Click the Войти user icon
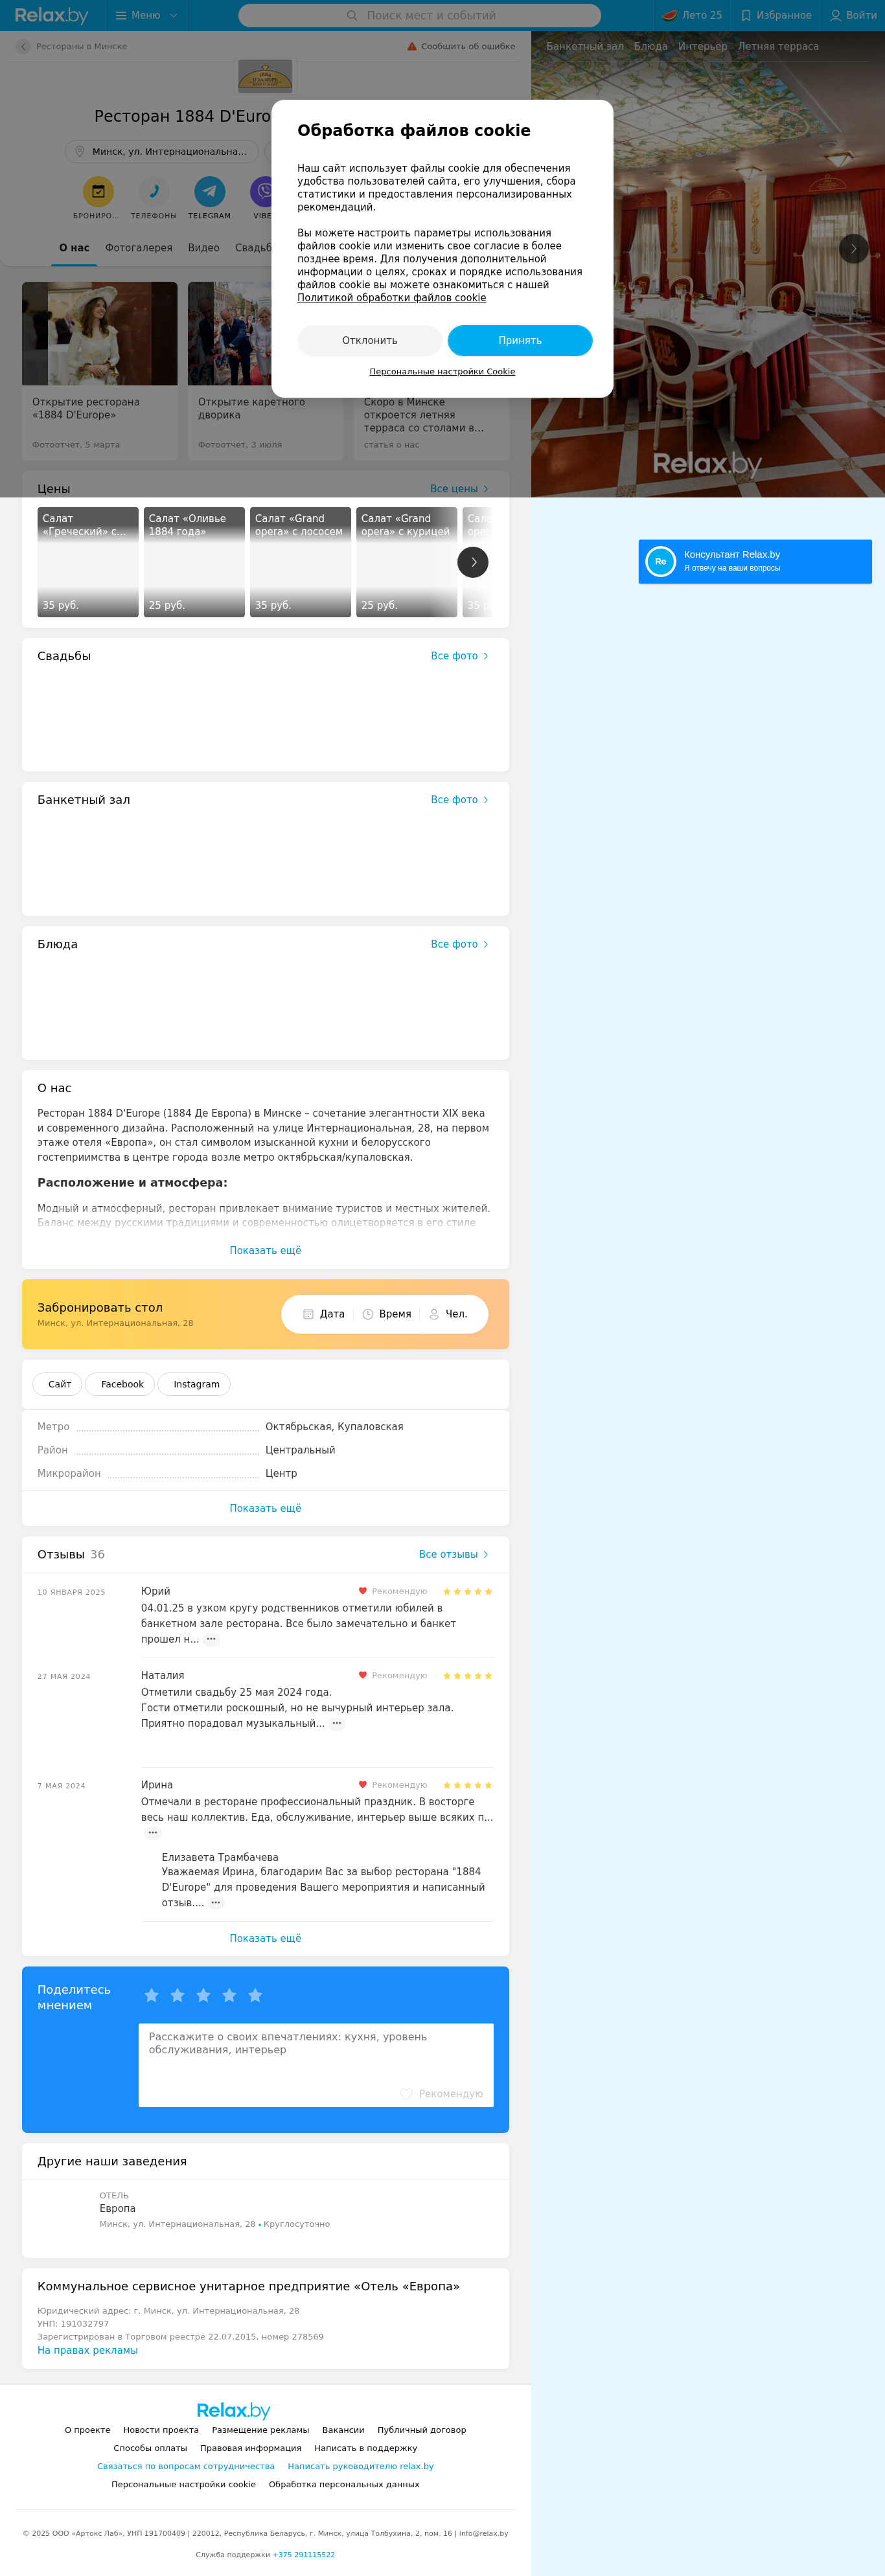This screenshot has height=2576, width=885. pyautogui.click(x=835, y=15)
